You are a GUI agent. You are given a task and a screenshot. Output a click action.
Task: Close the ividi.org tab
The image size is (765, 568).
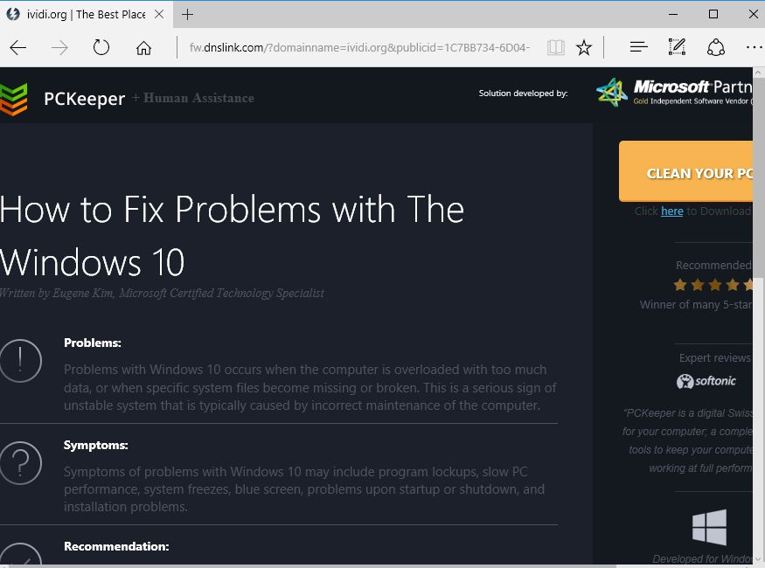click(159, 14)
